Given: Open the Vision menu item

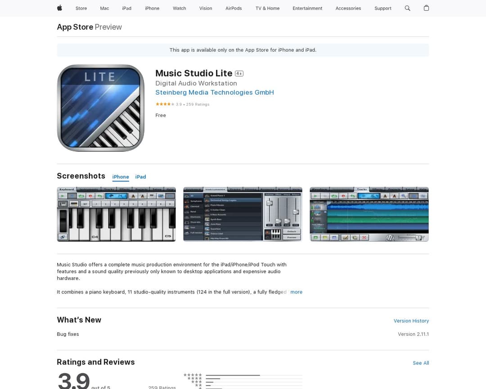Looking at the screenshot, I should 206,9.
